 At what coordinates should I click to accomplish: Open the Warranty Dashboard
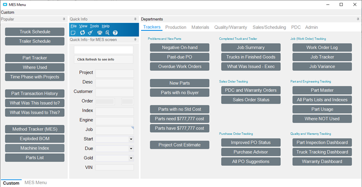[322, 161]
